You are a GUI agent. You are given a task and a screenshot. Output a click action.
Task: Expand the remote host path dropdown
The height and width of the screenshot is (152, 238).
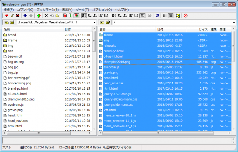click(234, 22)
